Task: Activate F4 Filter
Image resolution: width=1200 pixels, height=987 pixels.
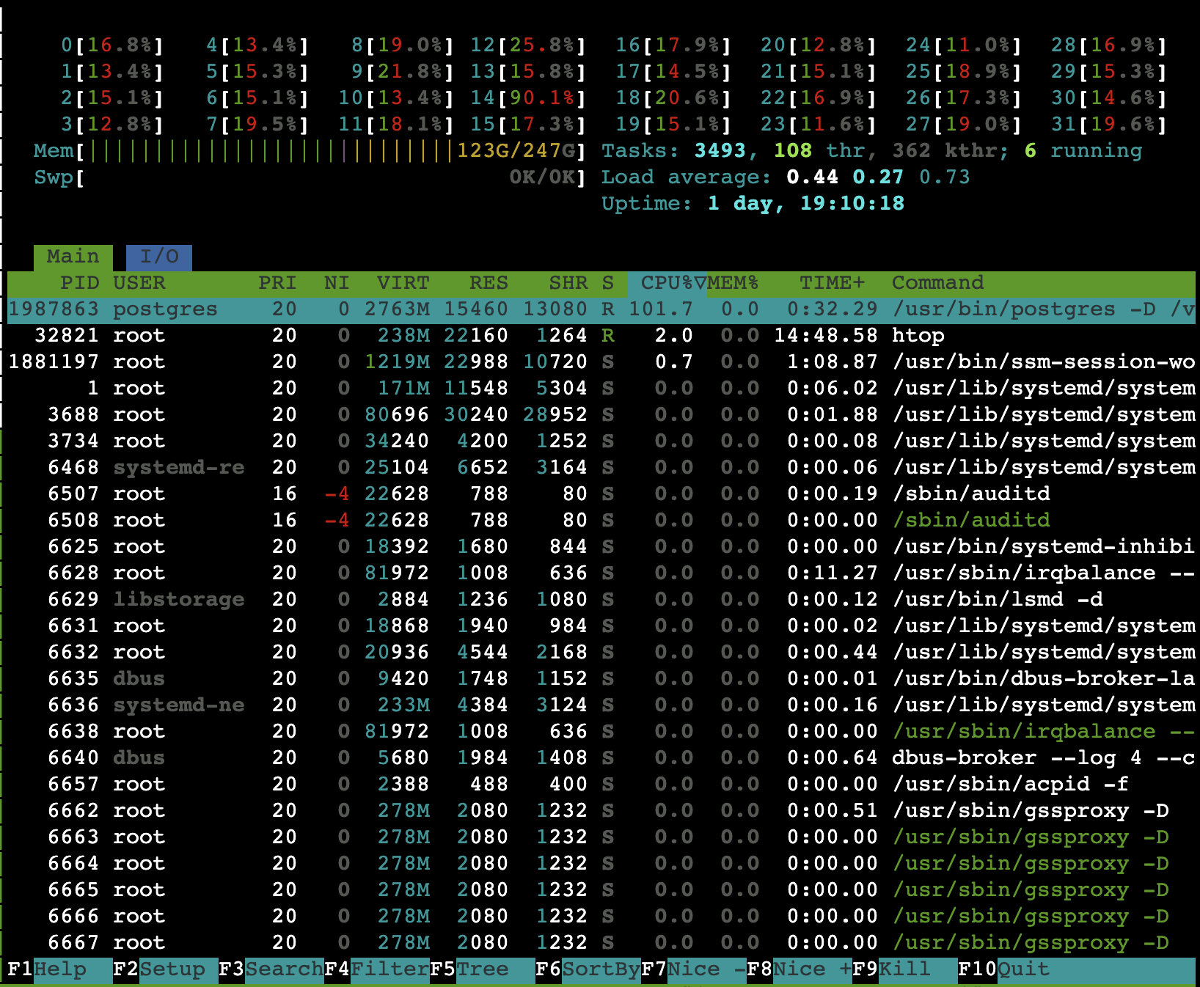Action: click(x=377, y=969)
